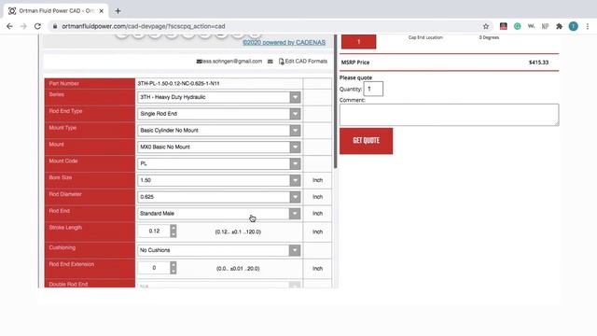Click the Rod End Extension stepper arrows
Viewport: 597px width, 336px height.
(x=174, y=268)
